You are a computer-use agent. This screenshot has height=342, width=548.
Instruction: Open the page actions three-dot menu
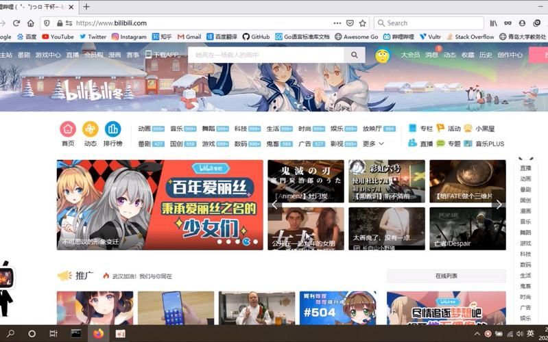(x=337, y=23)
